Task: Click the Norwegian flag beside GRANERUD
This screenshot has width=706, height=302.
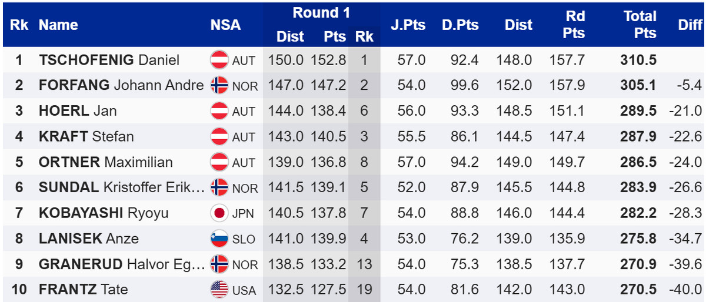Action: (219, 264)
